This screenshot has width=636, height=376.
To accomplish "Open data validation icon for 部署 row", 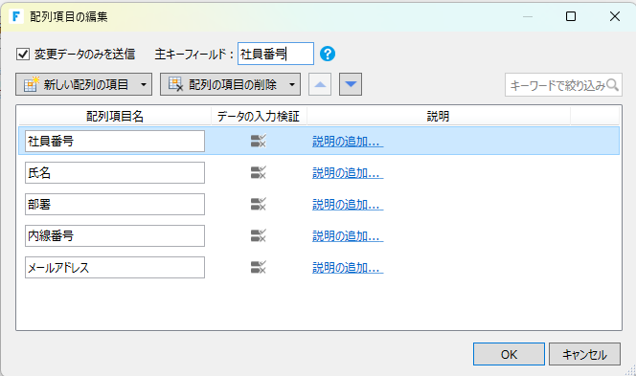I will pyautogui.click(x=259, y=204).
